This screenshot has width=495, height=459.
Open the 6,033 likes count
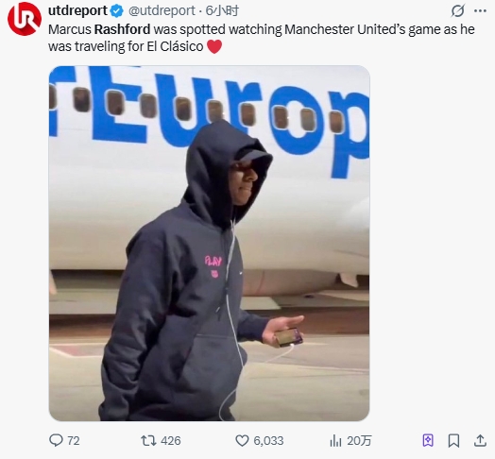268,441
